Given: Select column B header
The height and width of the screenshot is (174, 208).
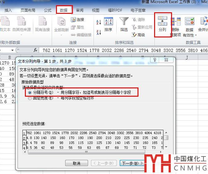Looking at the screenshot, I should [10, 57].
